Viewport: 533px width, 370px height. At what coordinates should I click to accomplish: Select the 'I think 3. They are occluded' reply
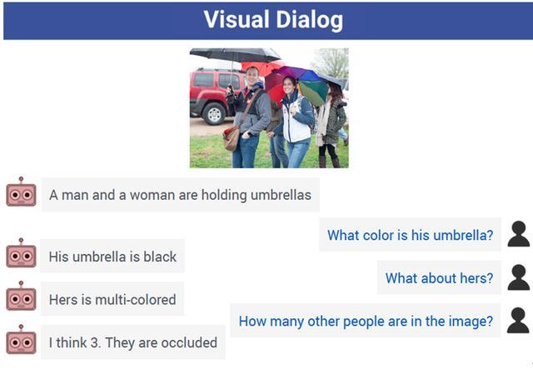(133, 342)
